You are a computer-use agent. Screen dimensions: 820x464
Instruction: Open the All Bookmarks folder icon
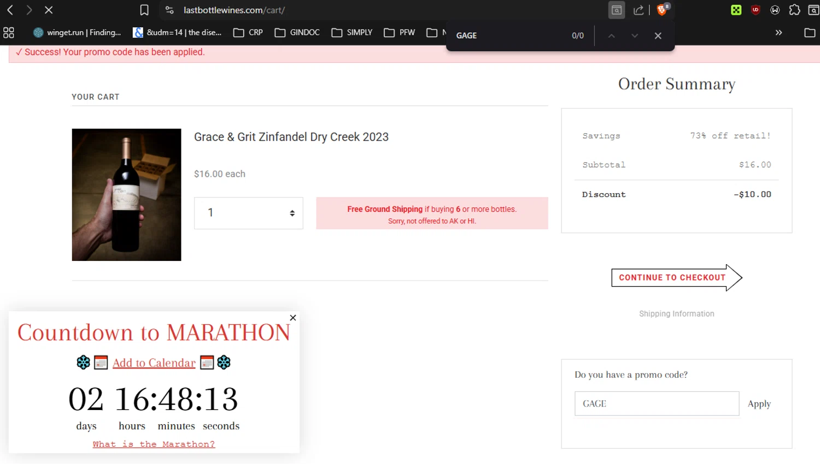(810, 33)
